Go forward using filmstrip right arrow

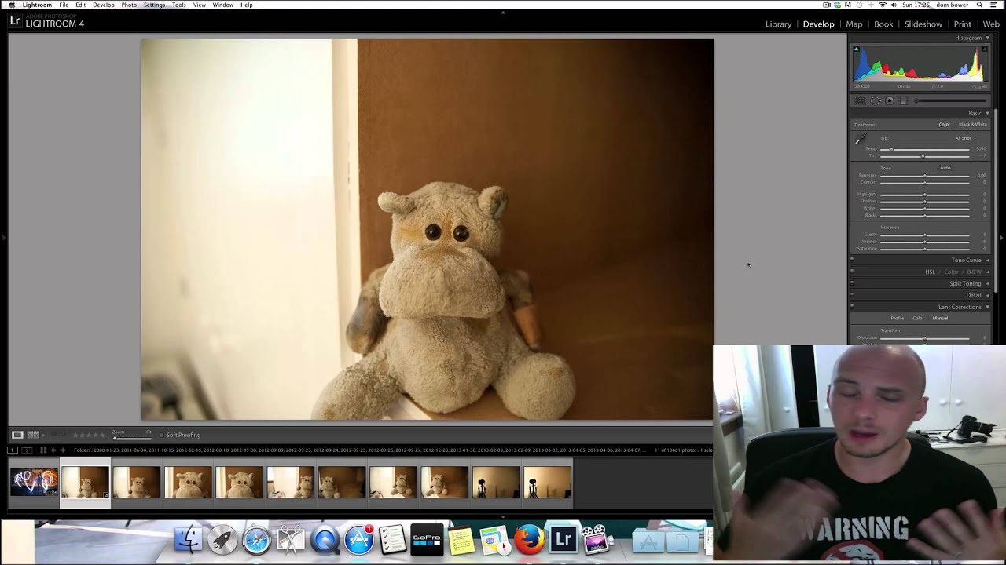pos(63,450)
